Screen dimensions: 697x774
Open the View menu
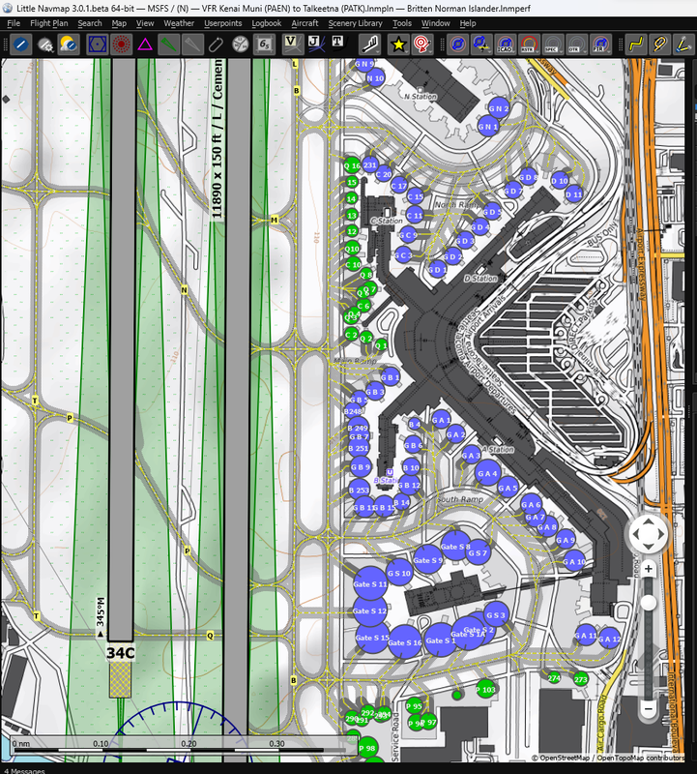[x=145, y=23]
